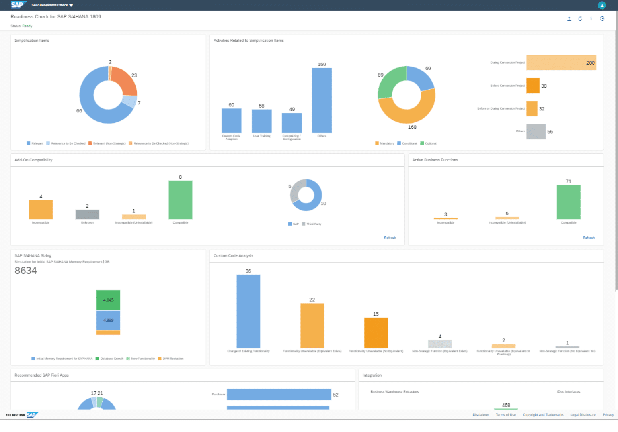
Task: Select Functionality Unavailable (No Equivalent) bar labeled 15
Action: pyautogui.click(x=376, y=333)
